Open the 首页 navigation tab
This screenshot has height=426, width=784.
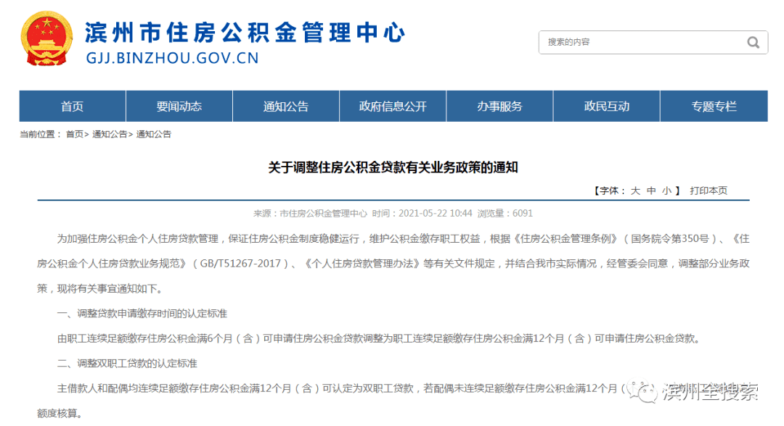[x=73, y=106]
